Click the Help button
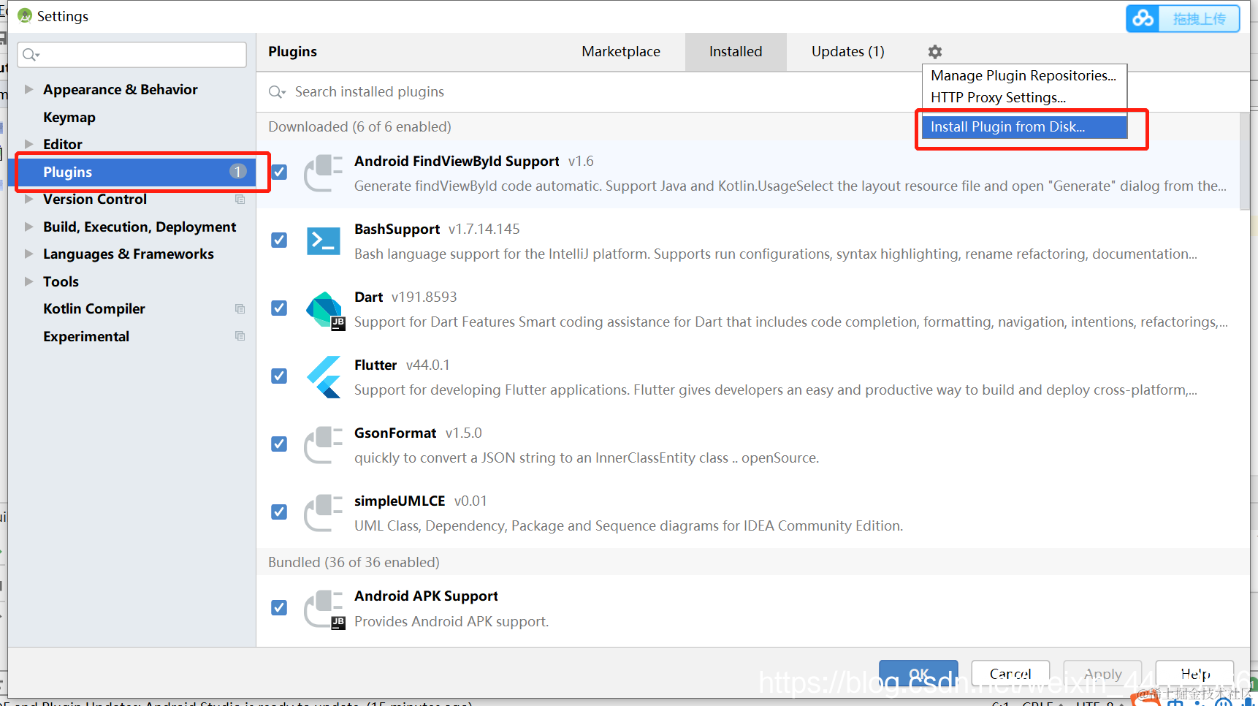This screenshot has height=706, width=1258. [1194, 674]
